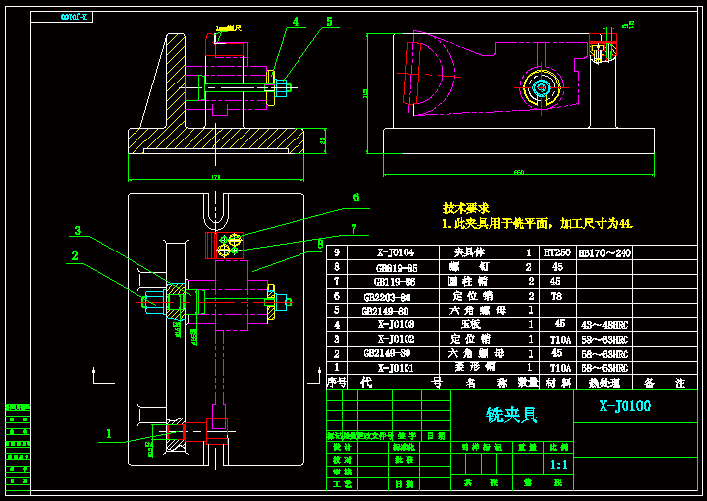Click heat treatment HB170~240
This screenshot has height=501, width=707.
tap(605, 253)
